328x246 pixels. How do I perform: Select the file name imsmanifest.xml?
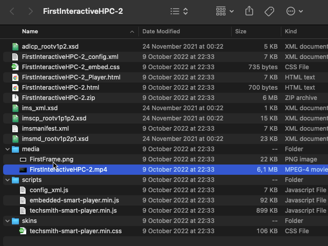tap(46, 129)
